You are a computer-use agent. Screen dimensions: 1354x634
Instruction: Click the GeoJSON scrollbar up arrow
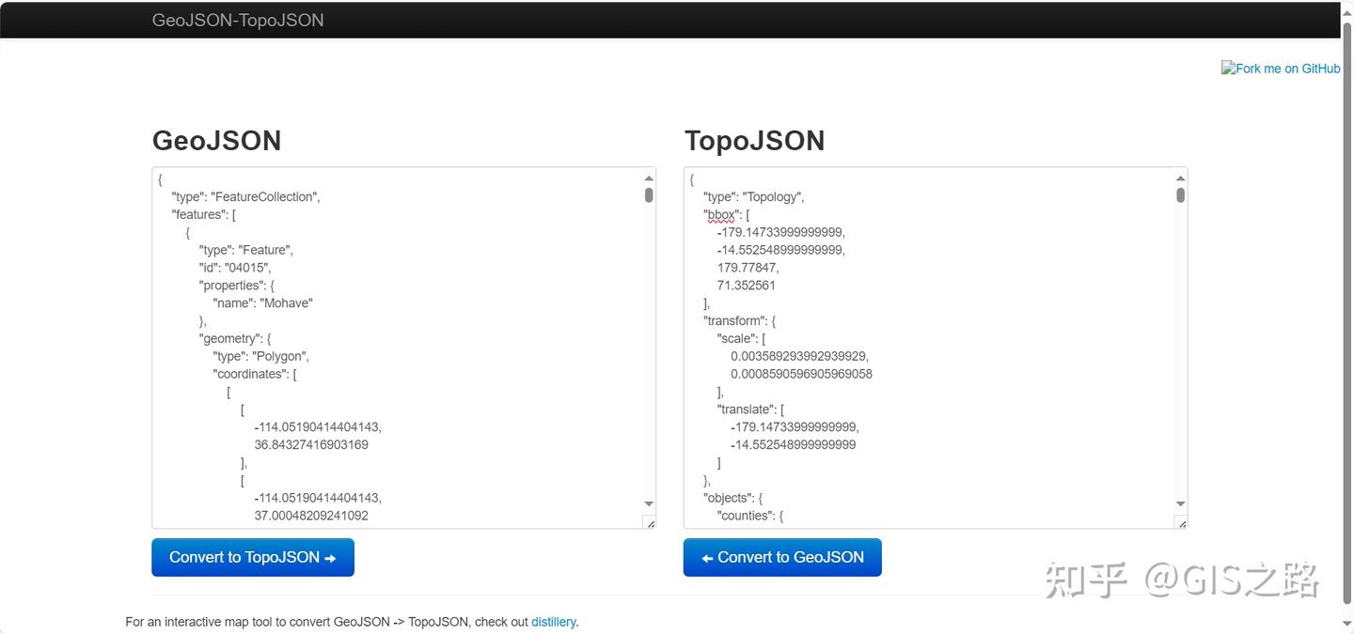click(x=648, y=178)
